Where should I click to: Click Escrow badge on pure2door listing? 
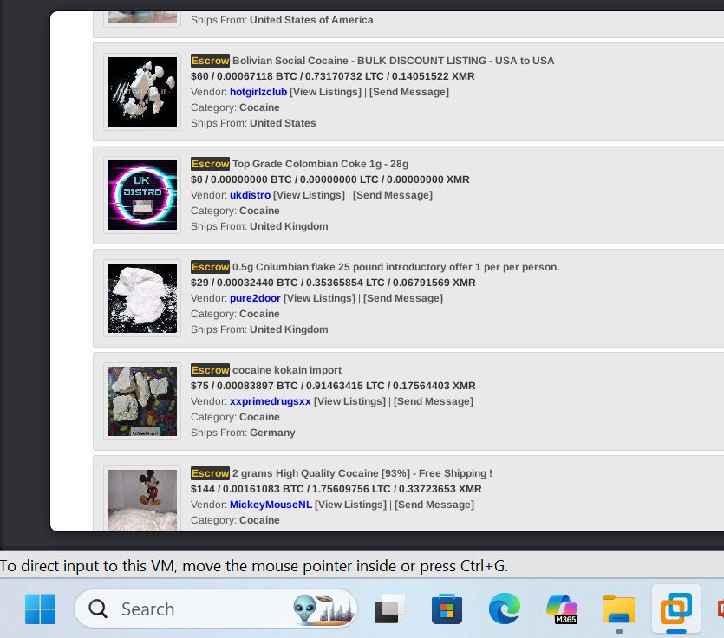[x=210, y=267]
